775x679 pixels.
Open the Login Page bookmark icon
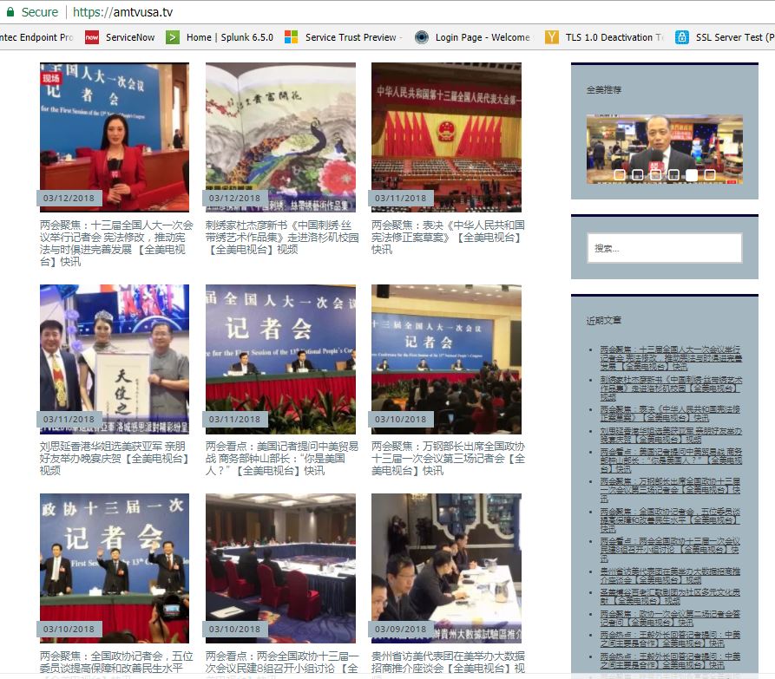(x=422, y=37)
